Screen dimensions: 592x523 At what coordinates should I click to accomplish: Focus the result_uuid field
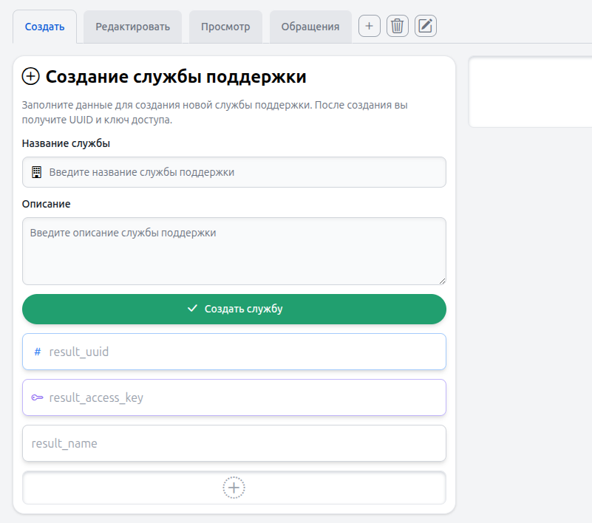[234, 352]
